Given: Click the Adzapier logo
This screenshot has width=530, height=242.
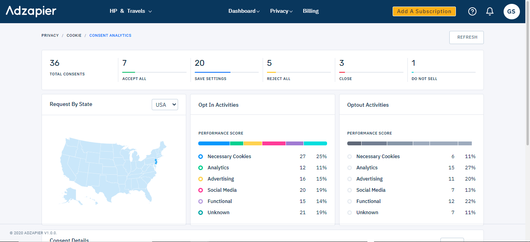Looking at the screenshot, I should pyautogui.click(x=31, y=11).
